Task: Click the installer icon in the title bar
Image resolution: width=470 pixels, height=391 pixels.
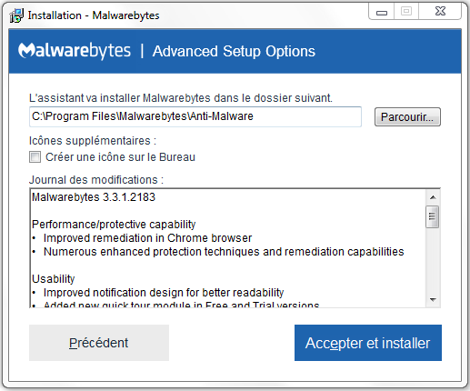Action: click(16, 15)
